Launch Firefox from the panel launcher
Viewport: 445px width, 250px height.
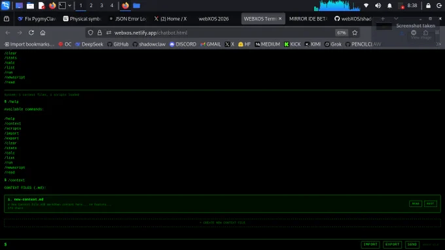click(52, 6)
